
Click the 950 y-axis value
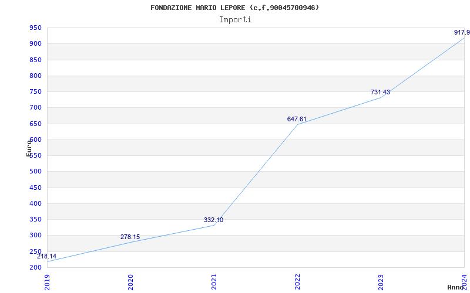35,28
